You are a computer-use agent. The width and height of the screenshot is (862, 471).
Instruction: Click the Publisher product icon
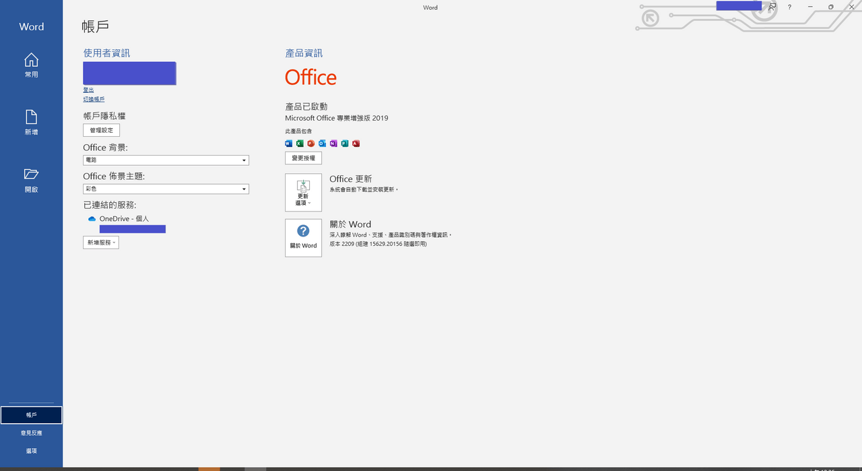point(344,144)
